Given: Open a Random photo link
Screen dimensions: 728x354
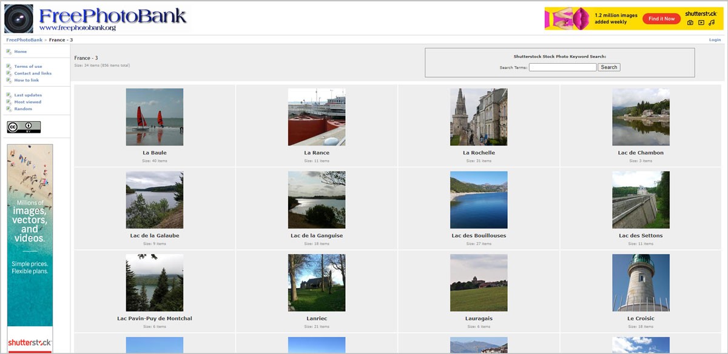Looking at the screenshot, I should tap(23, 109).
